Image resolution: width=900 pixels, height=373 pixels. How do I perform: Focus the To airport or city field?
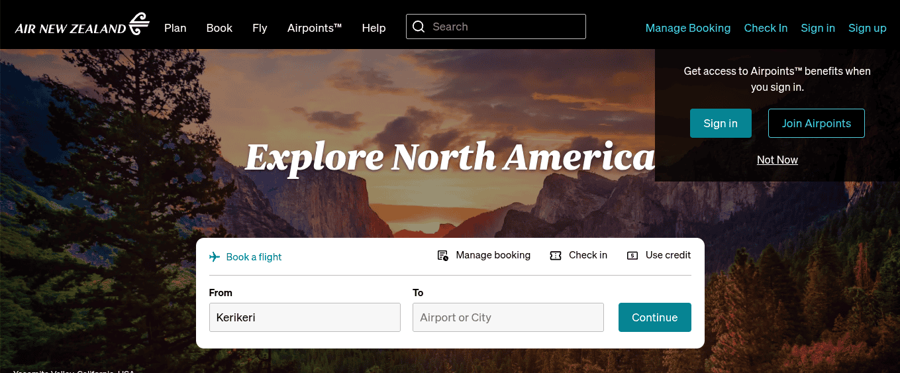tap(508, 317)
